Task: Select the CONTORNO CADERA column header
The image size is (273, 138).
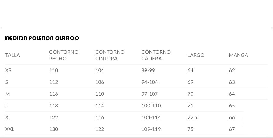Action: (x=156, y=55)
